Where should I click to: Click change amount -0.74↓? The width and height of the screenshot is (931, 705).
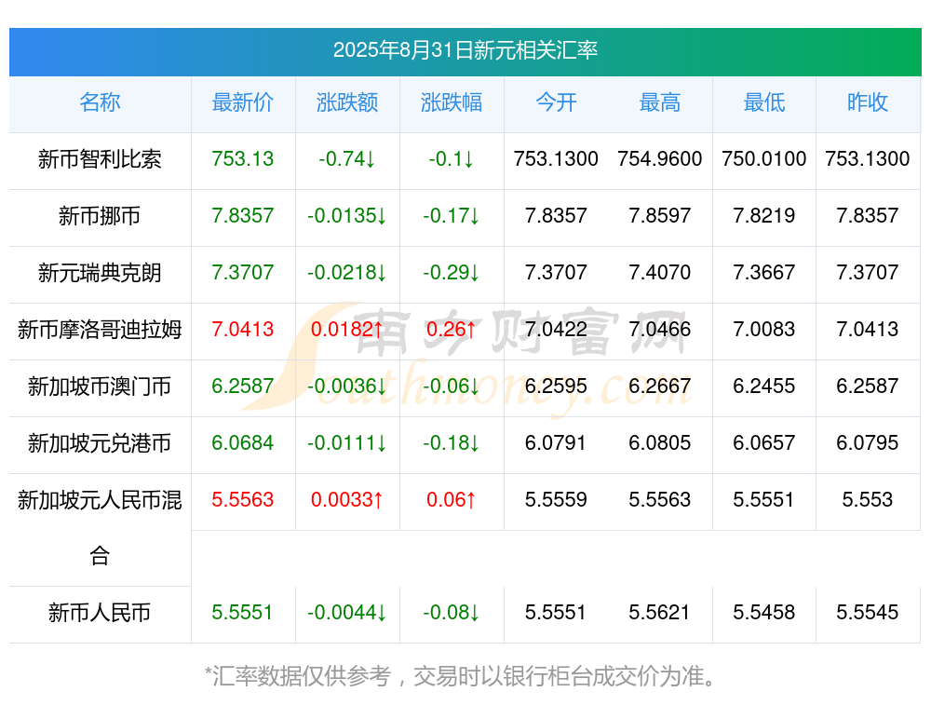pyautogui.click(x=347, y=159)
